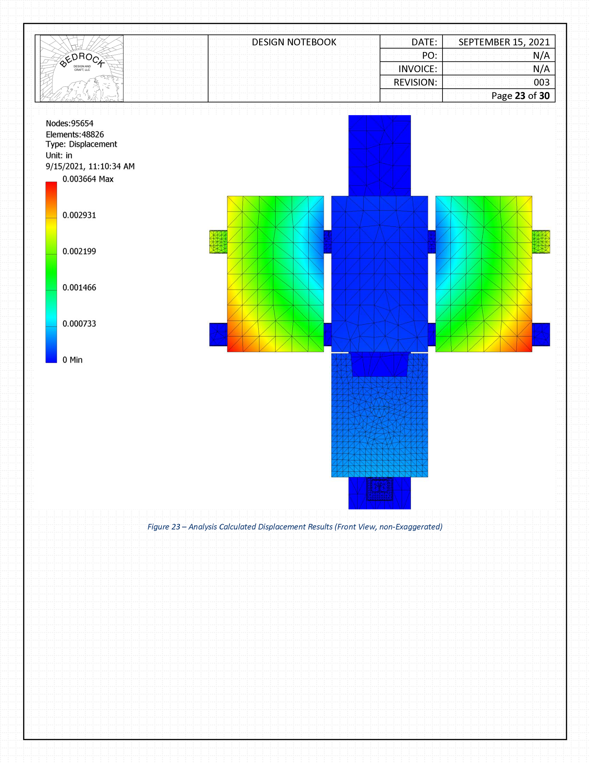
Task: Click the lower-left blue pin end
Action: tap(218, 335)
